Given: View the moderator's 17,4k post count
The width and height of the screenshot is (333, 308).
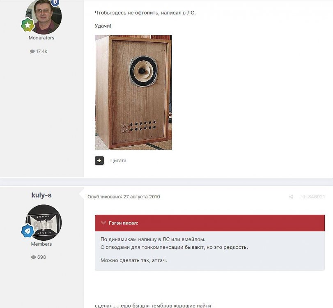Looking at the screenshot, I should coord(39,51).
